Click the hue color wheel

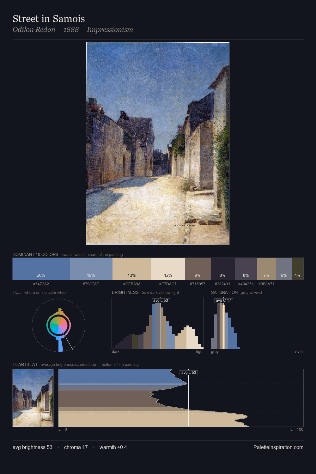[x=58, y=325]
